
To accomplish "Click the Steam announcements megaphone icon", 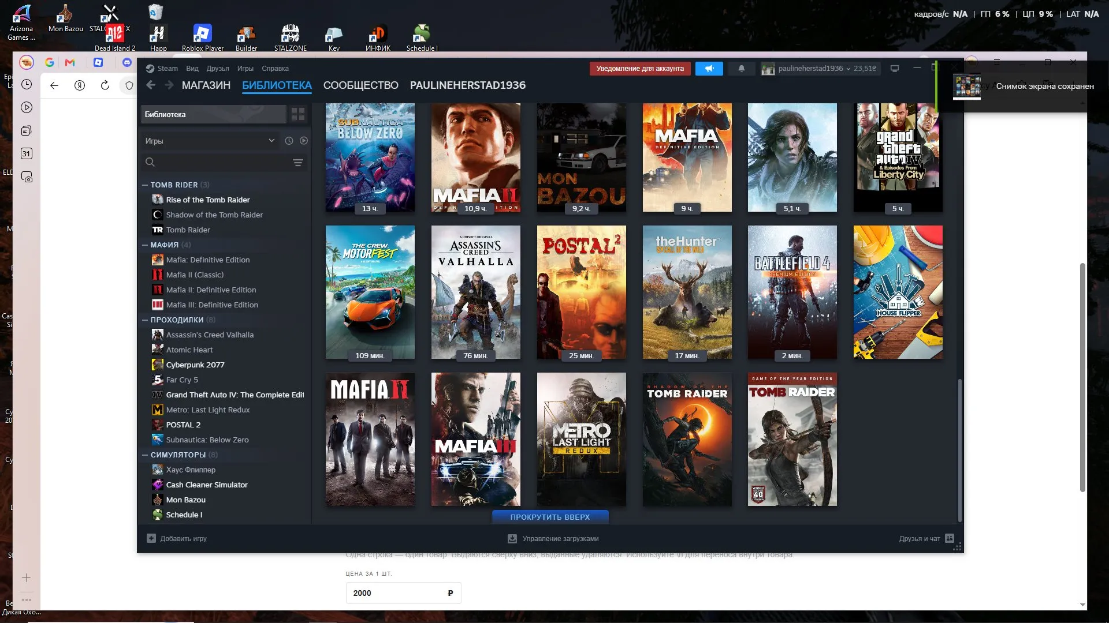I will [709, 69].
